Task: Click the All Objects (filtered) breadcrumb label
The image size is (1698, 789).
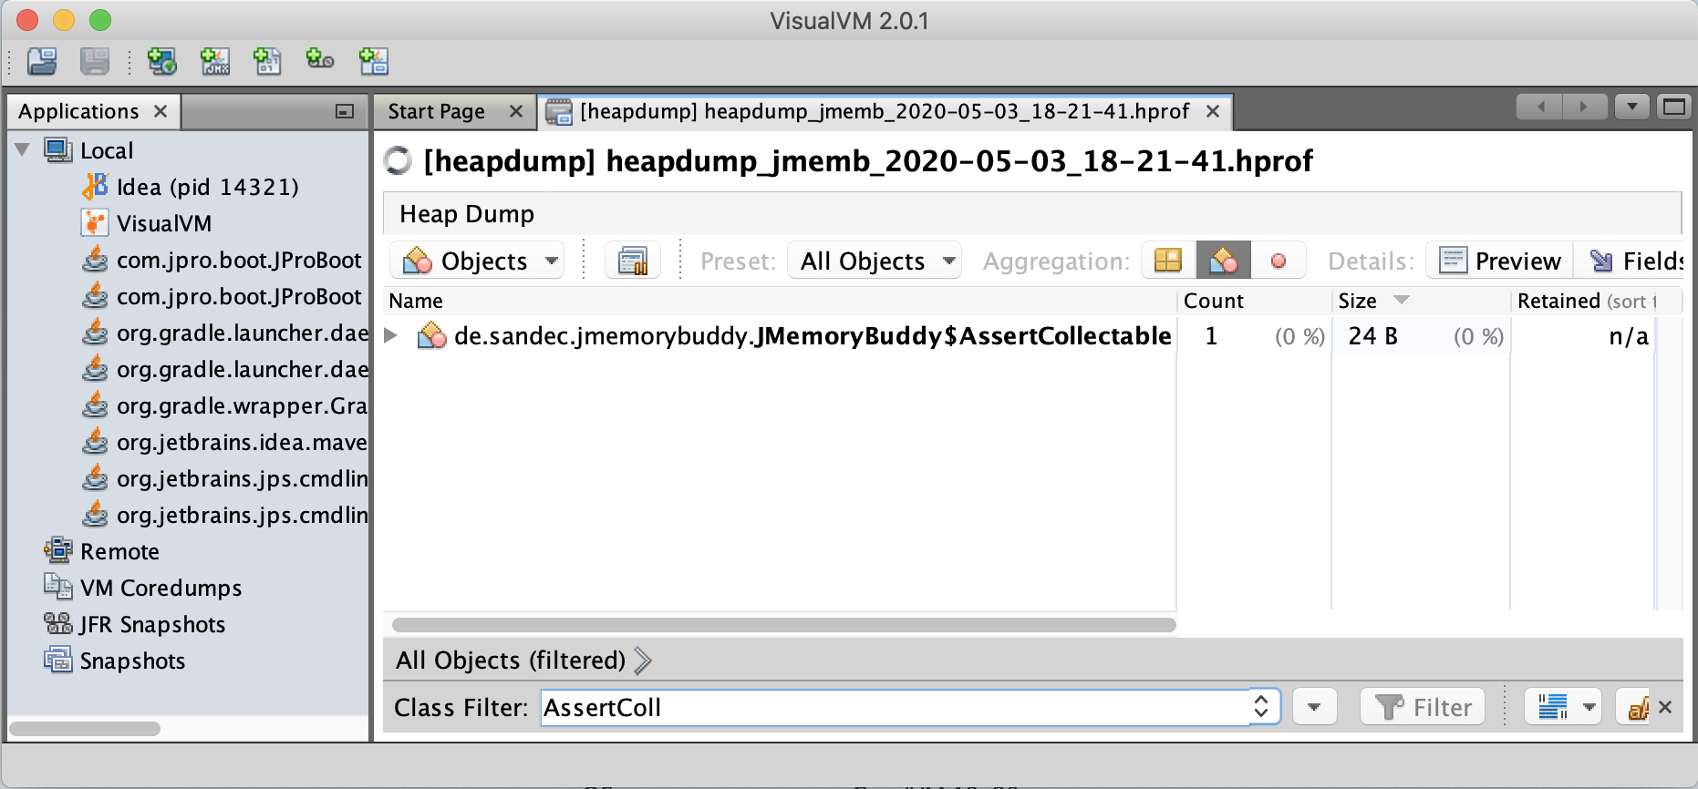Action: 511,661
